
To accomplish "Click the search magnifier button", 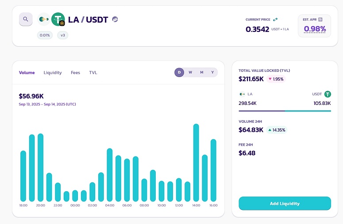I will click(x=26, y=19).
